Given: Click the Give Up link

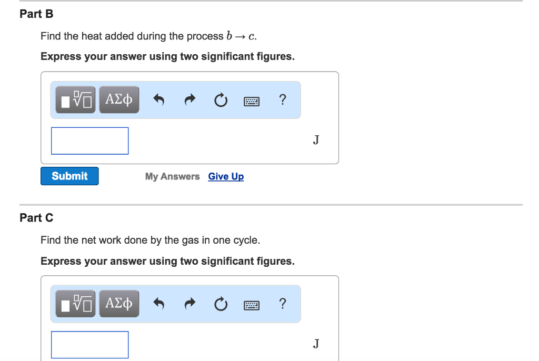Looking at the screenshot, I should point(226,176).
